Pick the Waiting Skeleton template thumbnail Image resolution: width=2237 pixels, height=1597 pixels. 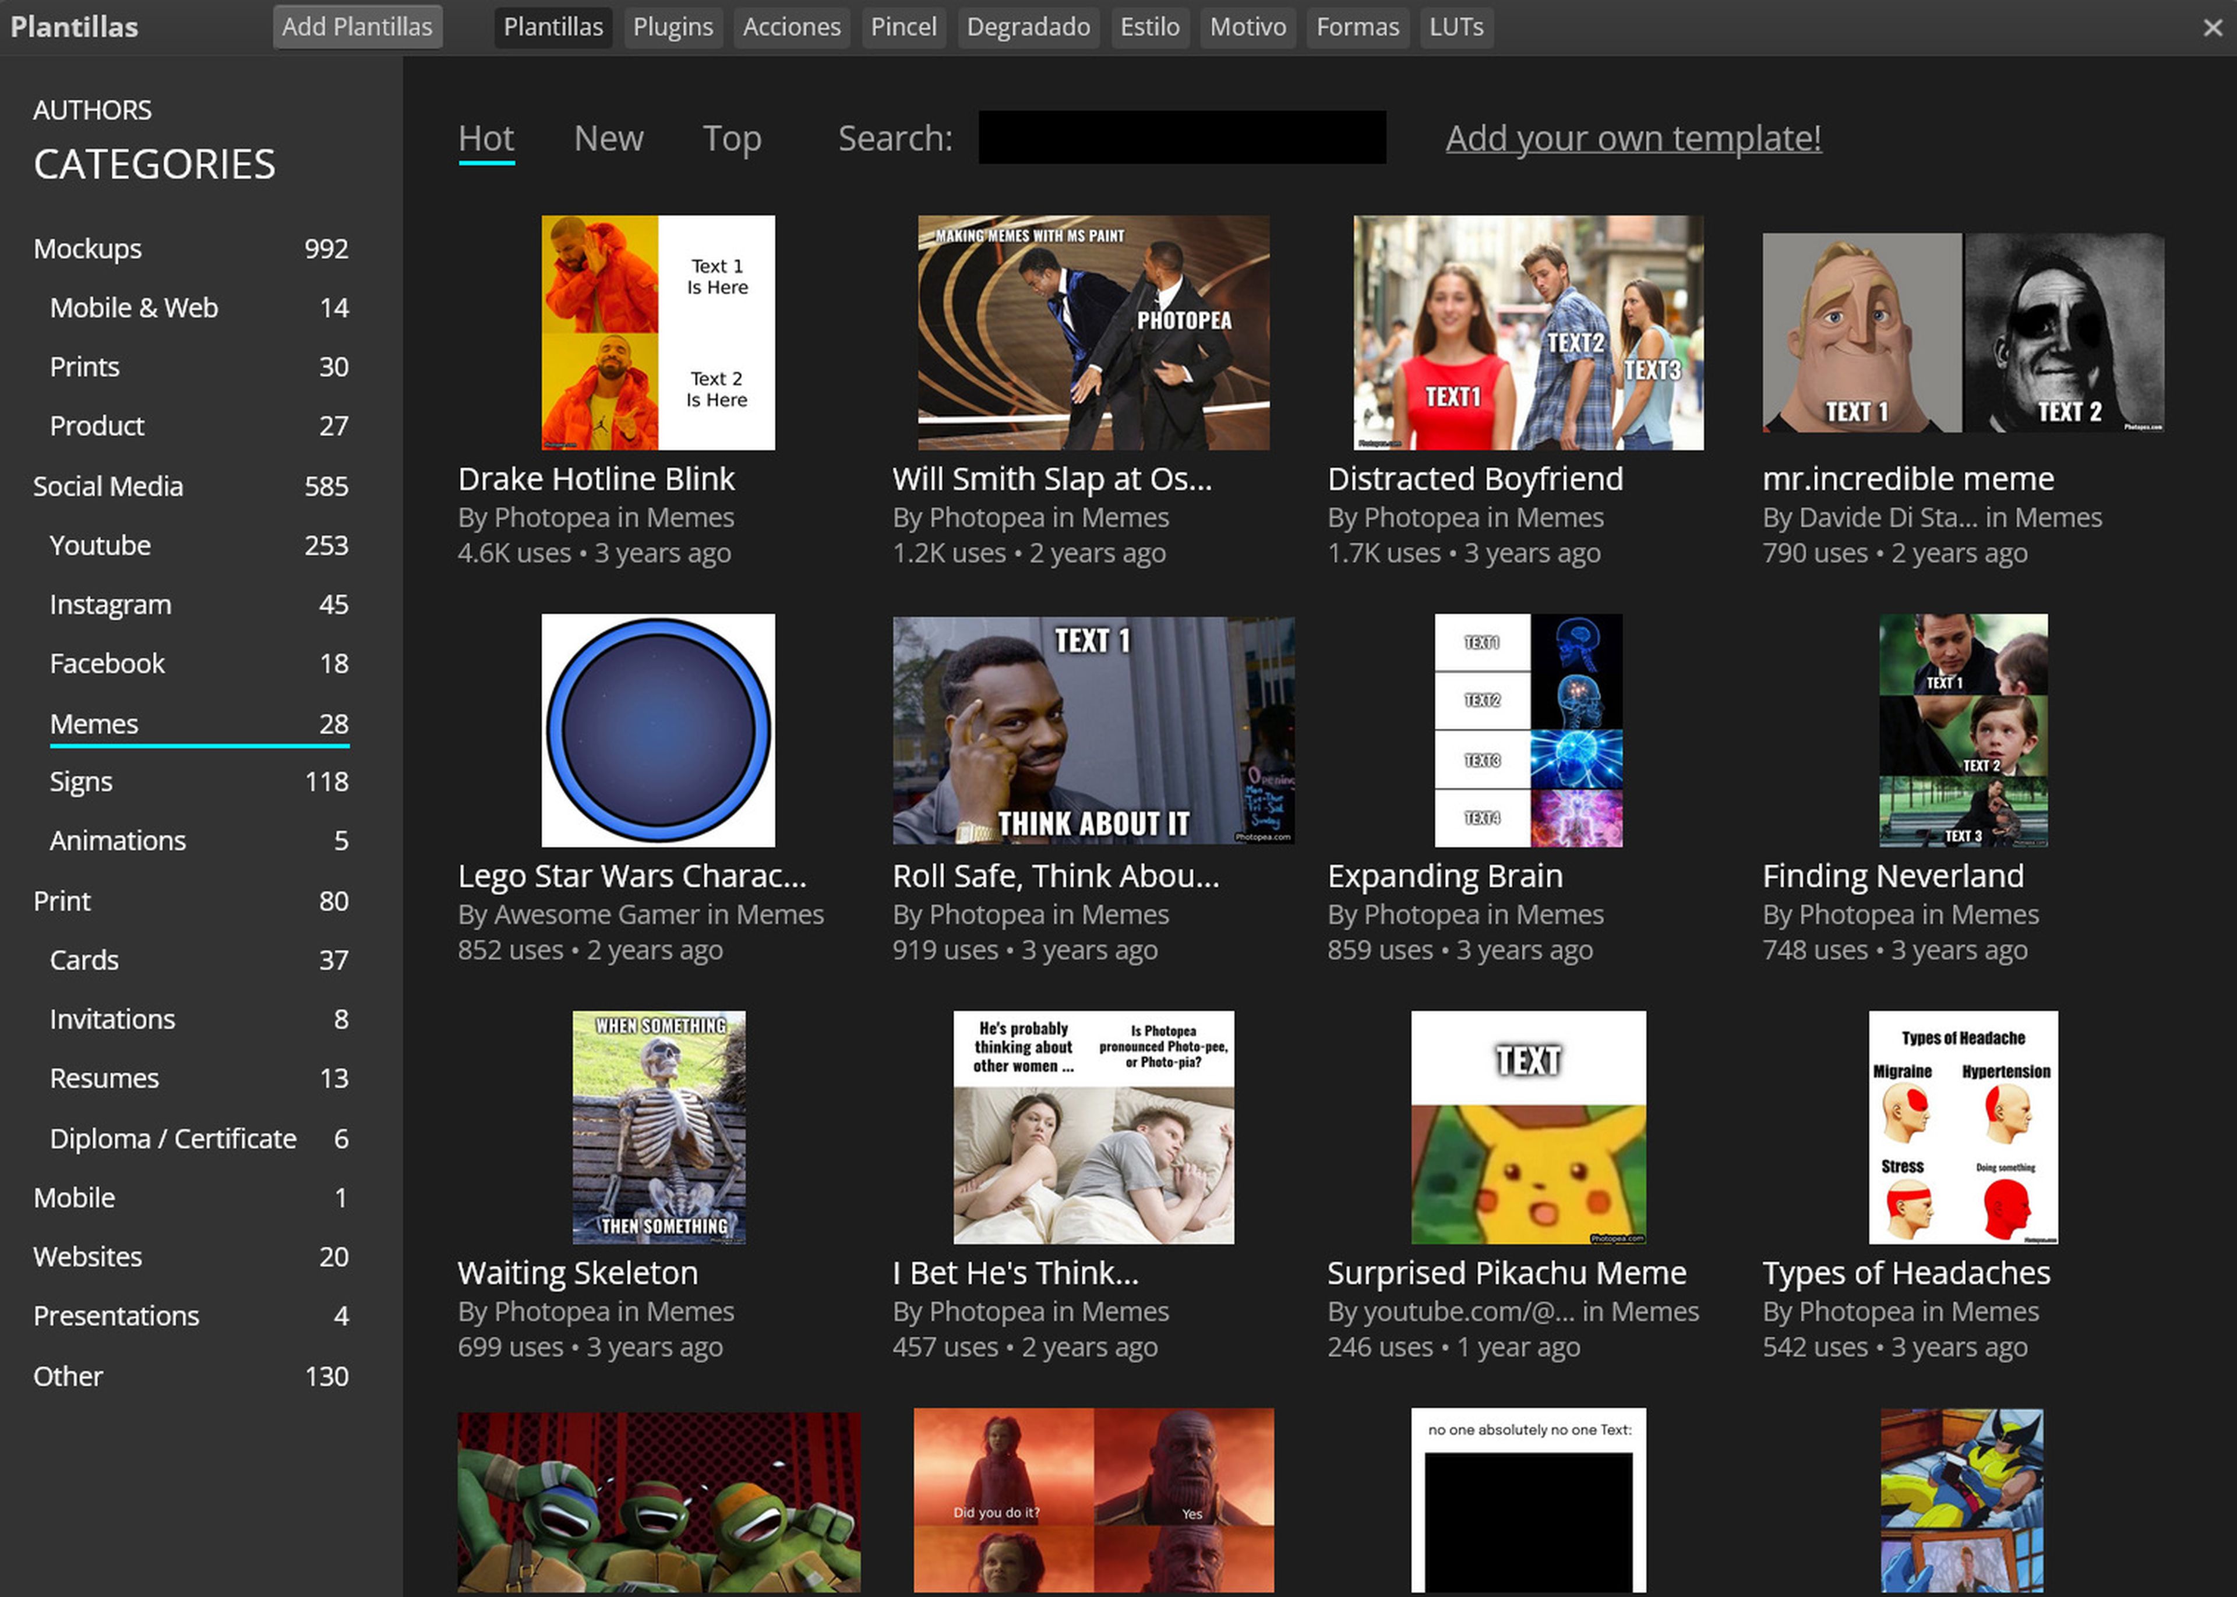point(658,1127)
